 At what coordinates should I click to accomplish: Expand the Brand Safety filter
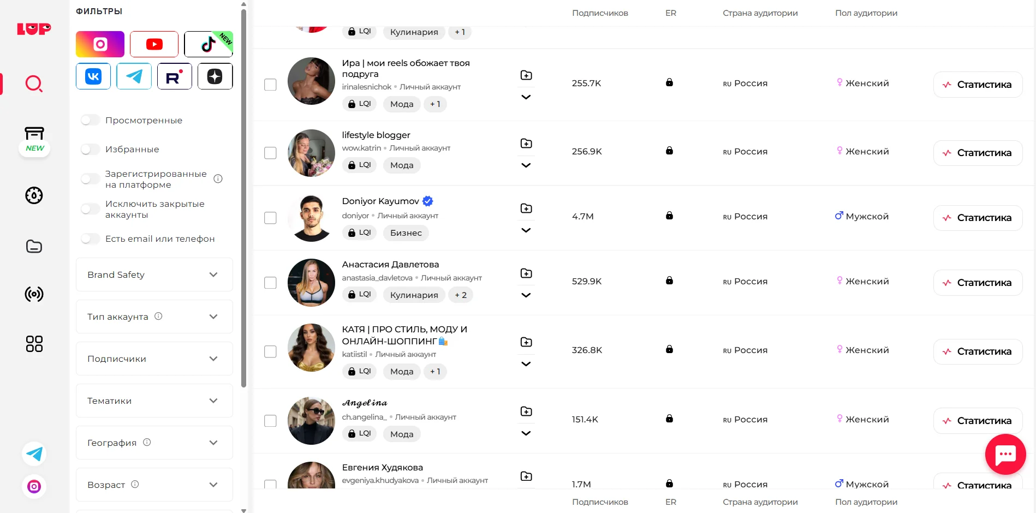point(154,275)
